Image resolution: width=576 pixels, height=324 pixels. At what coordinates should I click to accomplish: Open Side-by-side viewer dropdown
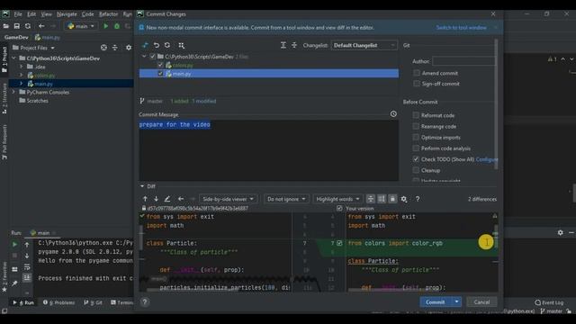228,199
